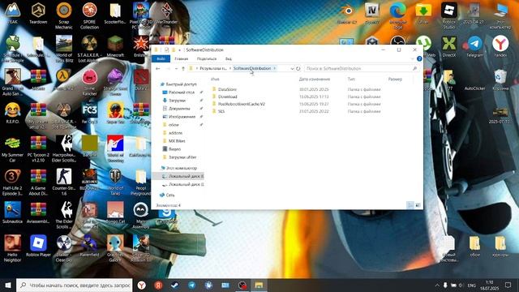Select the Subnautica desktop icon
Viewport: 519px width, 292px height.
point(13,213)
